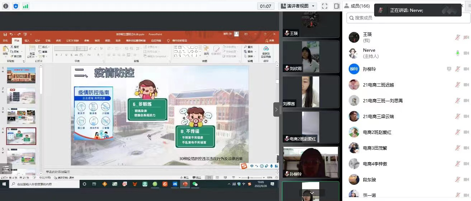The width and height of the screenshot is (471, 201).
Task: Toggle the microphone icon for 王瑛
Action: pos(458,37)
